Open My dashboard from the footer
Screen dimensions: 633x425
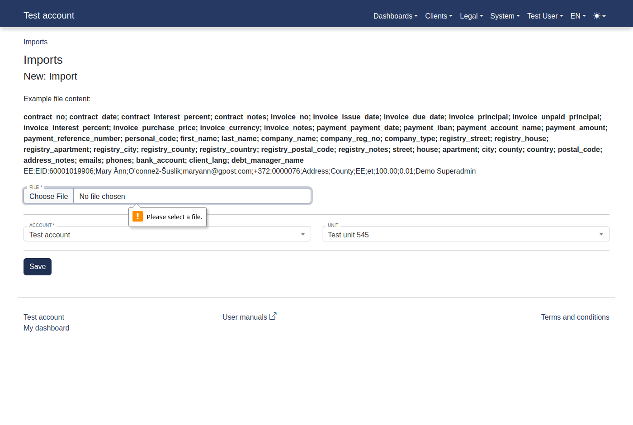coord(46,327)
